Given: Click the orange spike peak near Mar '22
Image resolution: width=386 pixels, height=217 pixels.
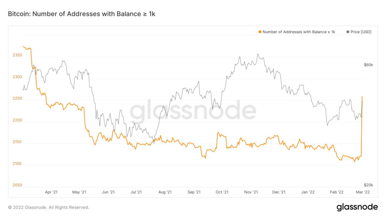Looking at the screenshot, I should [362, 97].
